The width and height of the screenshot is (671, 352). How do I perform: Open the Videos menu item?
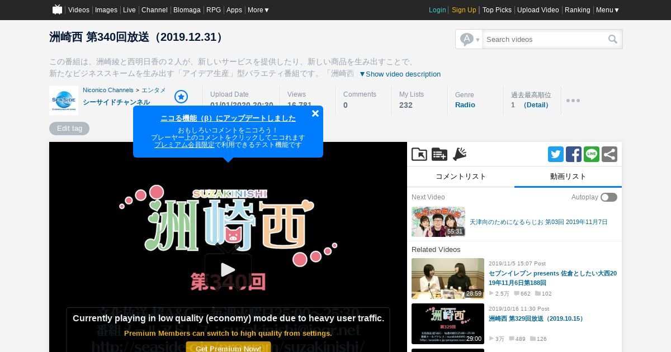tap(79, 10)
